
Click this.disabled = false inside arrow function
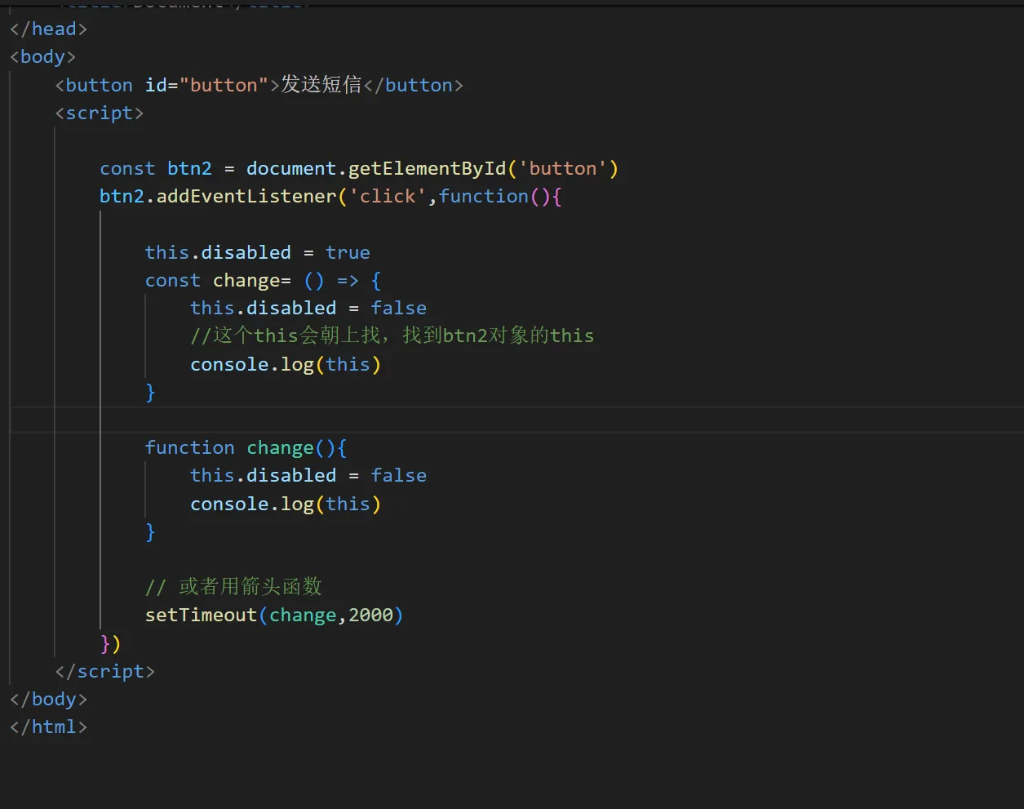[308, 308]
